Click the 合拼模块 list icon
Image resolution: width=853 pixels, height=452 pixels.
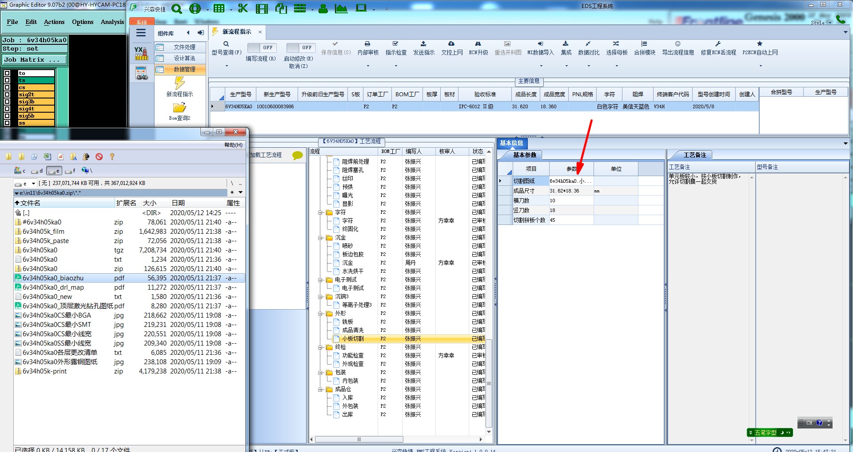click(644, 44)
